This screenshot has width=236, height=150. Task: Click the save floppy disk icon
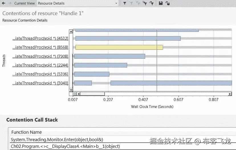coord(160,3)
